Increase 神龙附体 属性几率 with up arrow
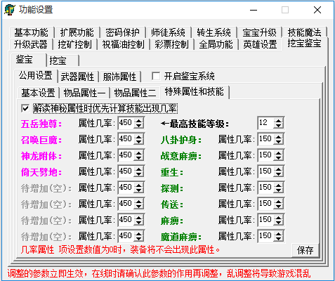The height and width of the screenshot is (281, 335). point(138,152)
